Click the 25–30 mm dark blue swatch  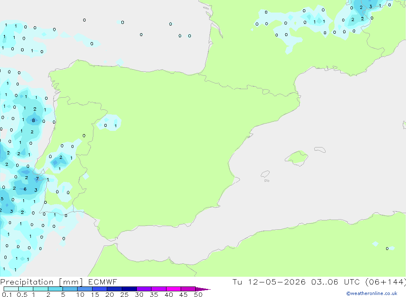point(129,289)
